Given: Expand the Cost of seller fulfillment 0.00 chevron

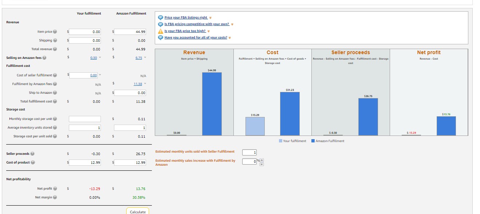Looking at the screenshot, I should click(x=99, y=75).
